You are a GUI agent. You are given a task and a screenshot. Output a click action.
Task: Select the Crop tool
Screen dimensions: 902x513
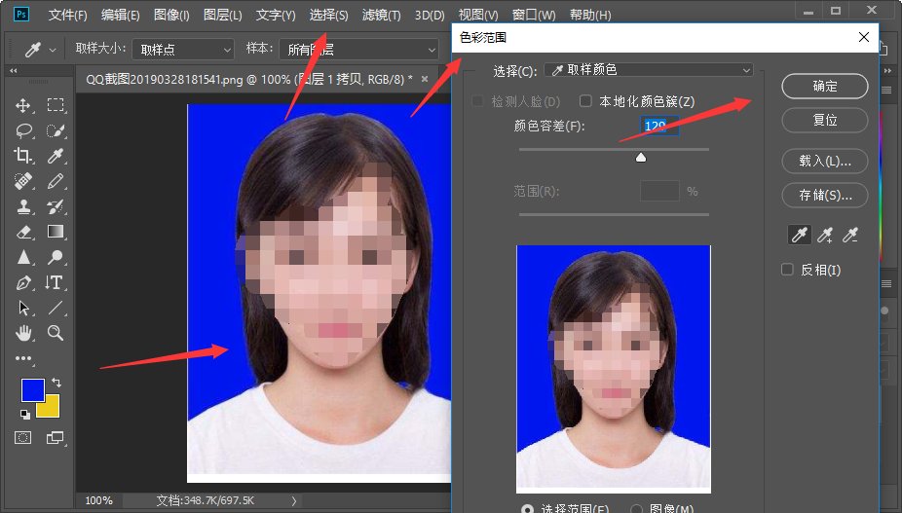[x=23, y=156]
